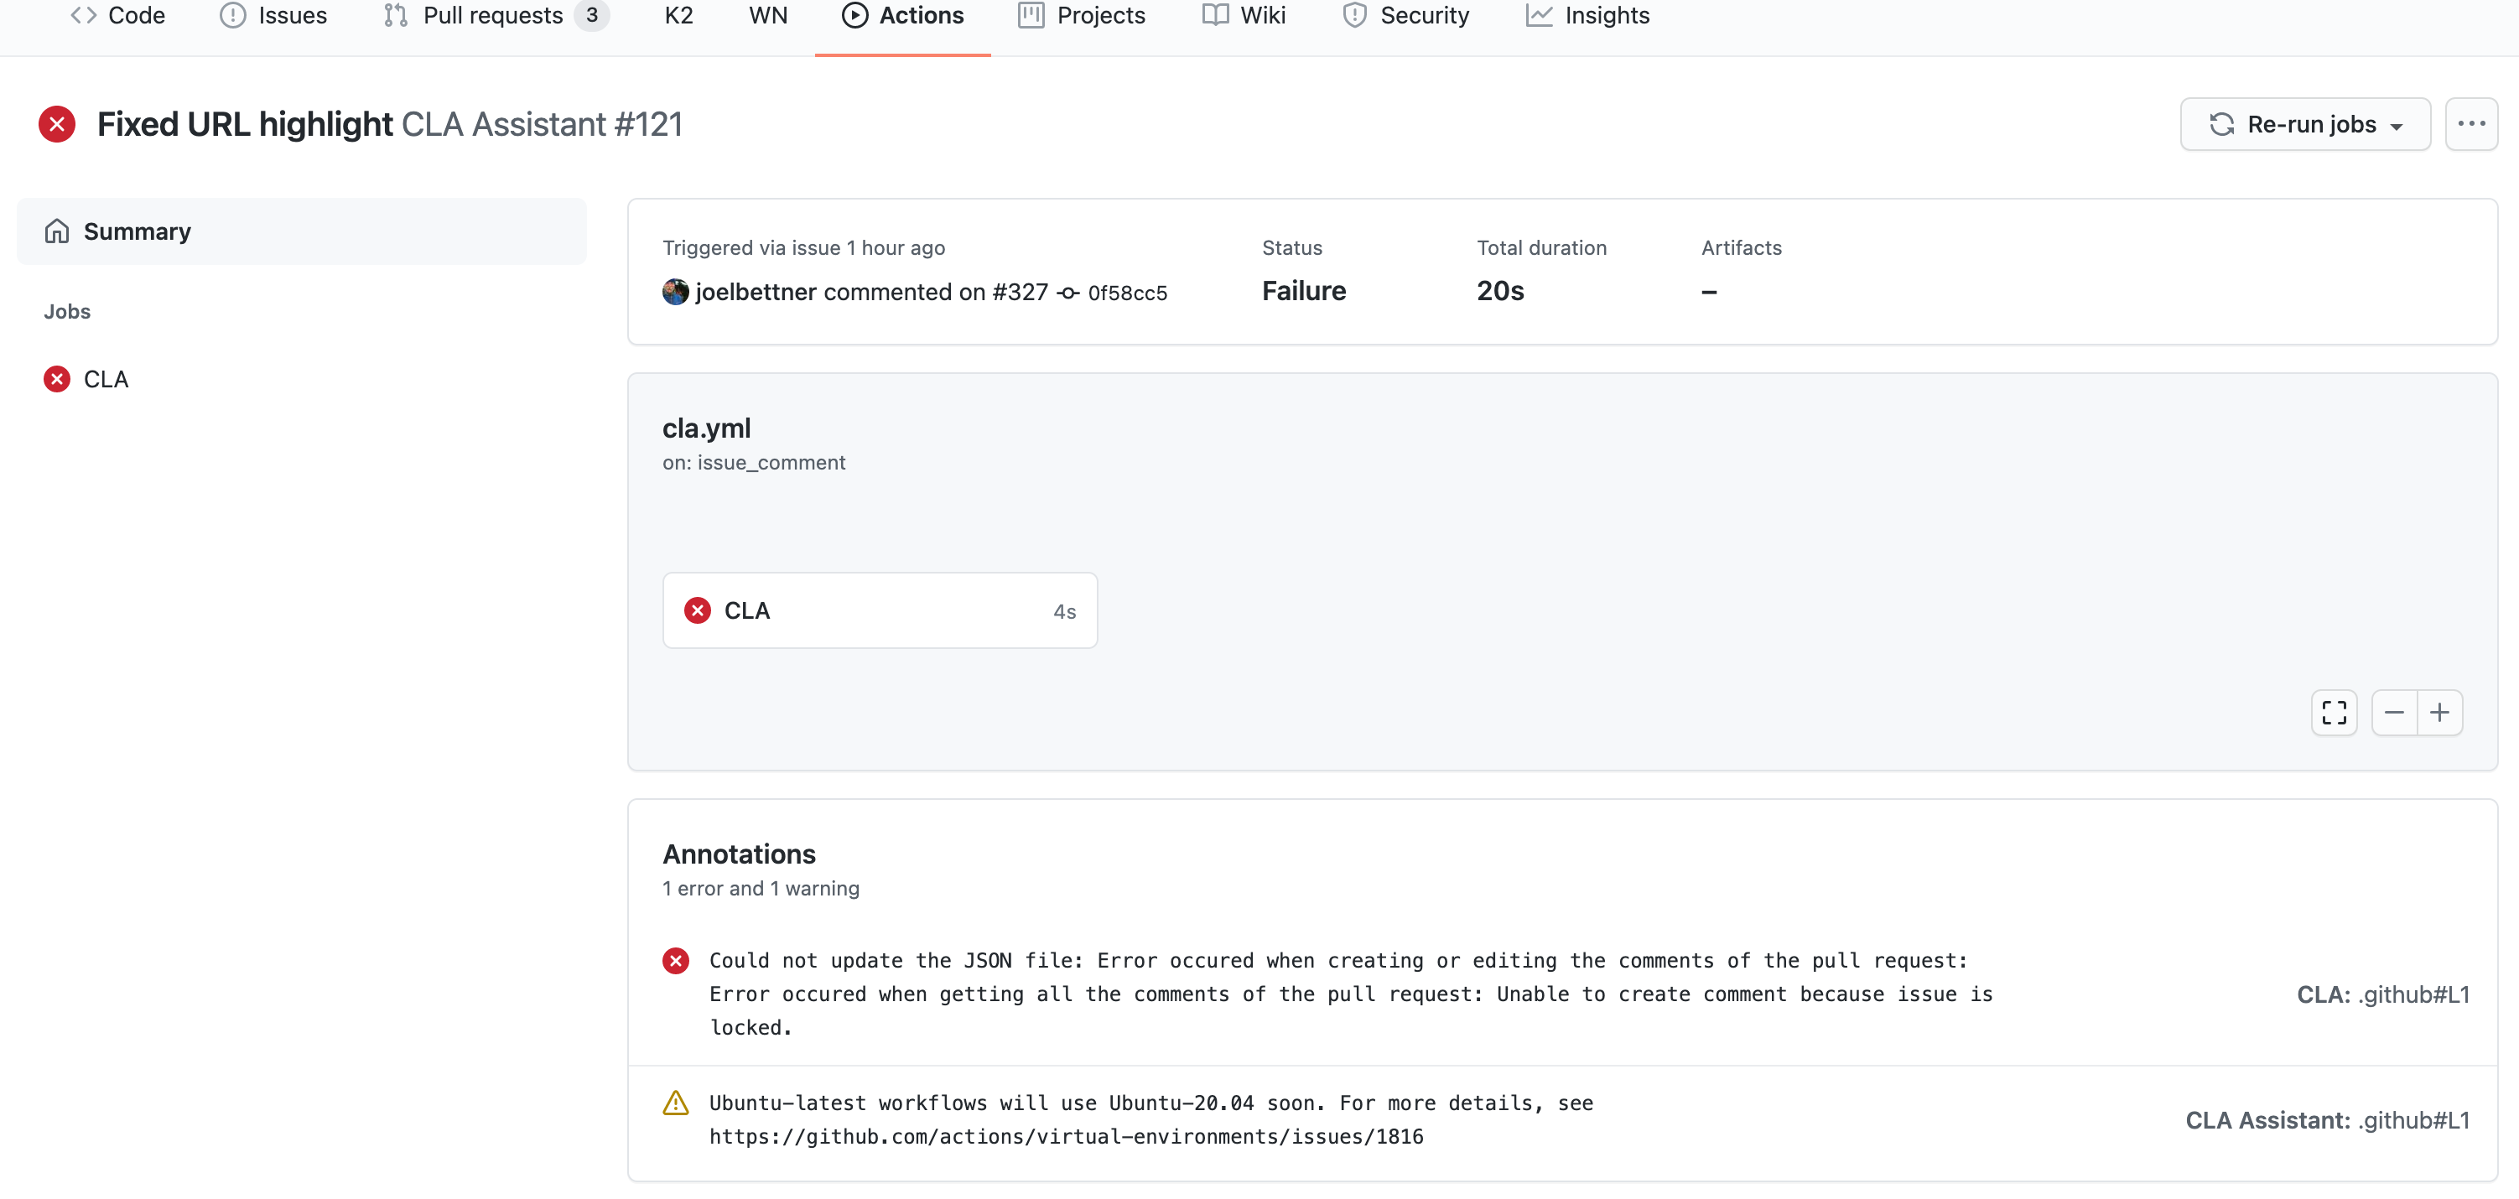
Task: Click the commit hash 0f58cc5
Action: (x=1126, y=293)
